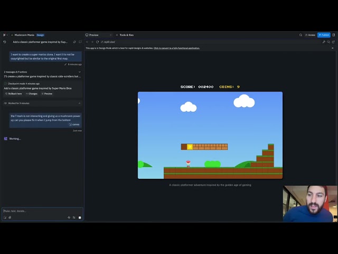Open preview dev tools wrench icon
Image resolution: width=338 pixels, height=254 pixels.
(x=324, y=42)
